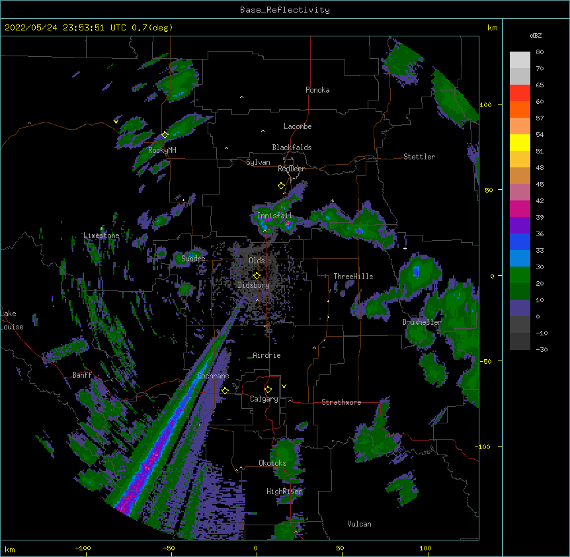Select the green 20-30 dBZ legend swatch
Screen dimensions: 570x557
tap(520, 275)
